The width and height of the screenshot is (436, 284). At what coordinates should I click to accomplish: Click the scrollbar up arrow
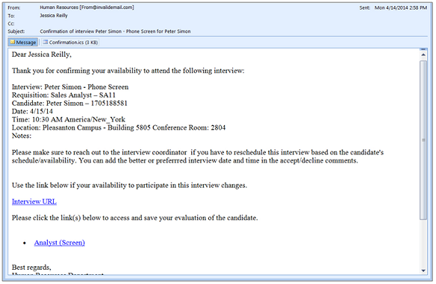point(423,54)
